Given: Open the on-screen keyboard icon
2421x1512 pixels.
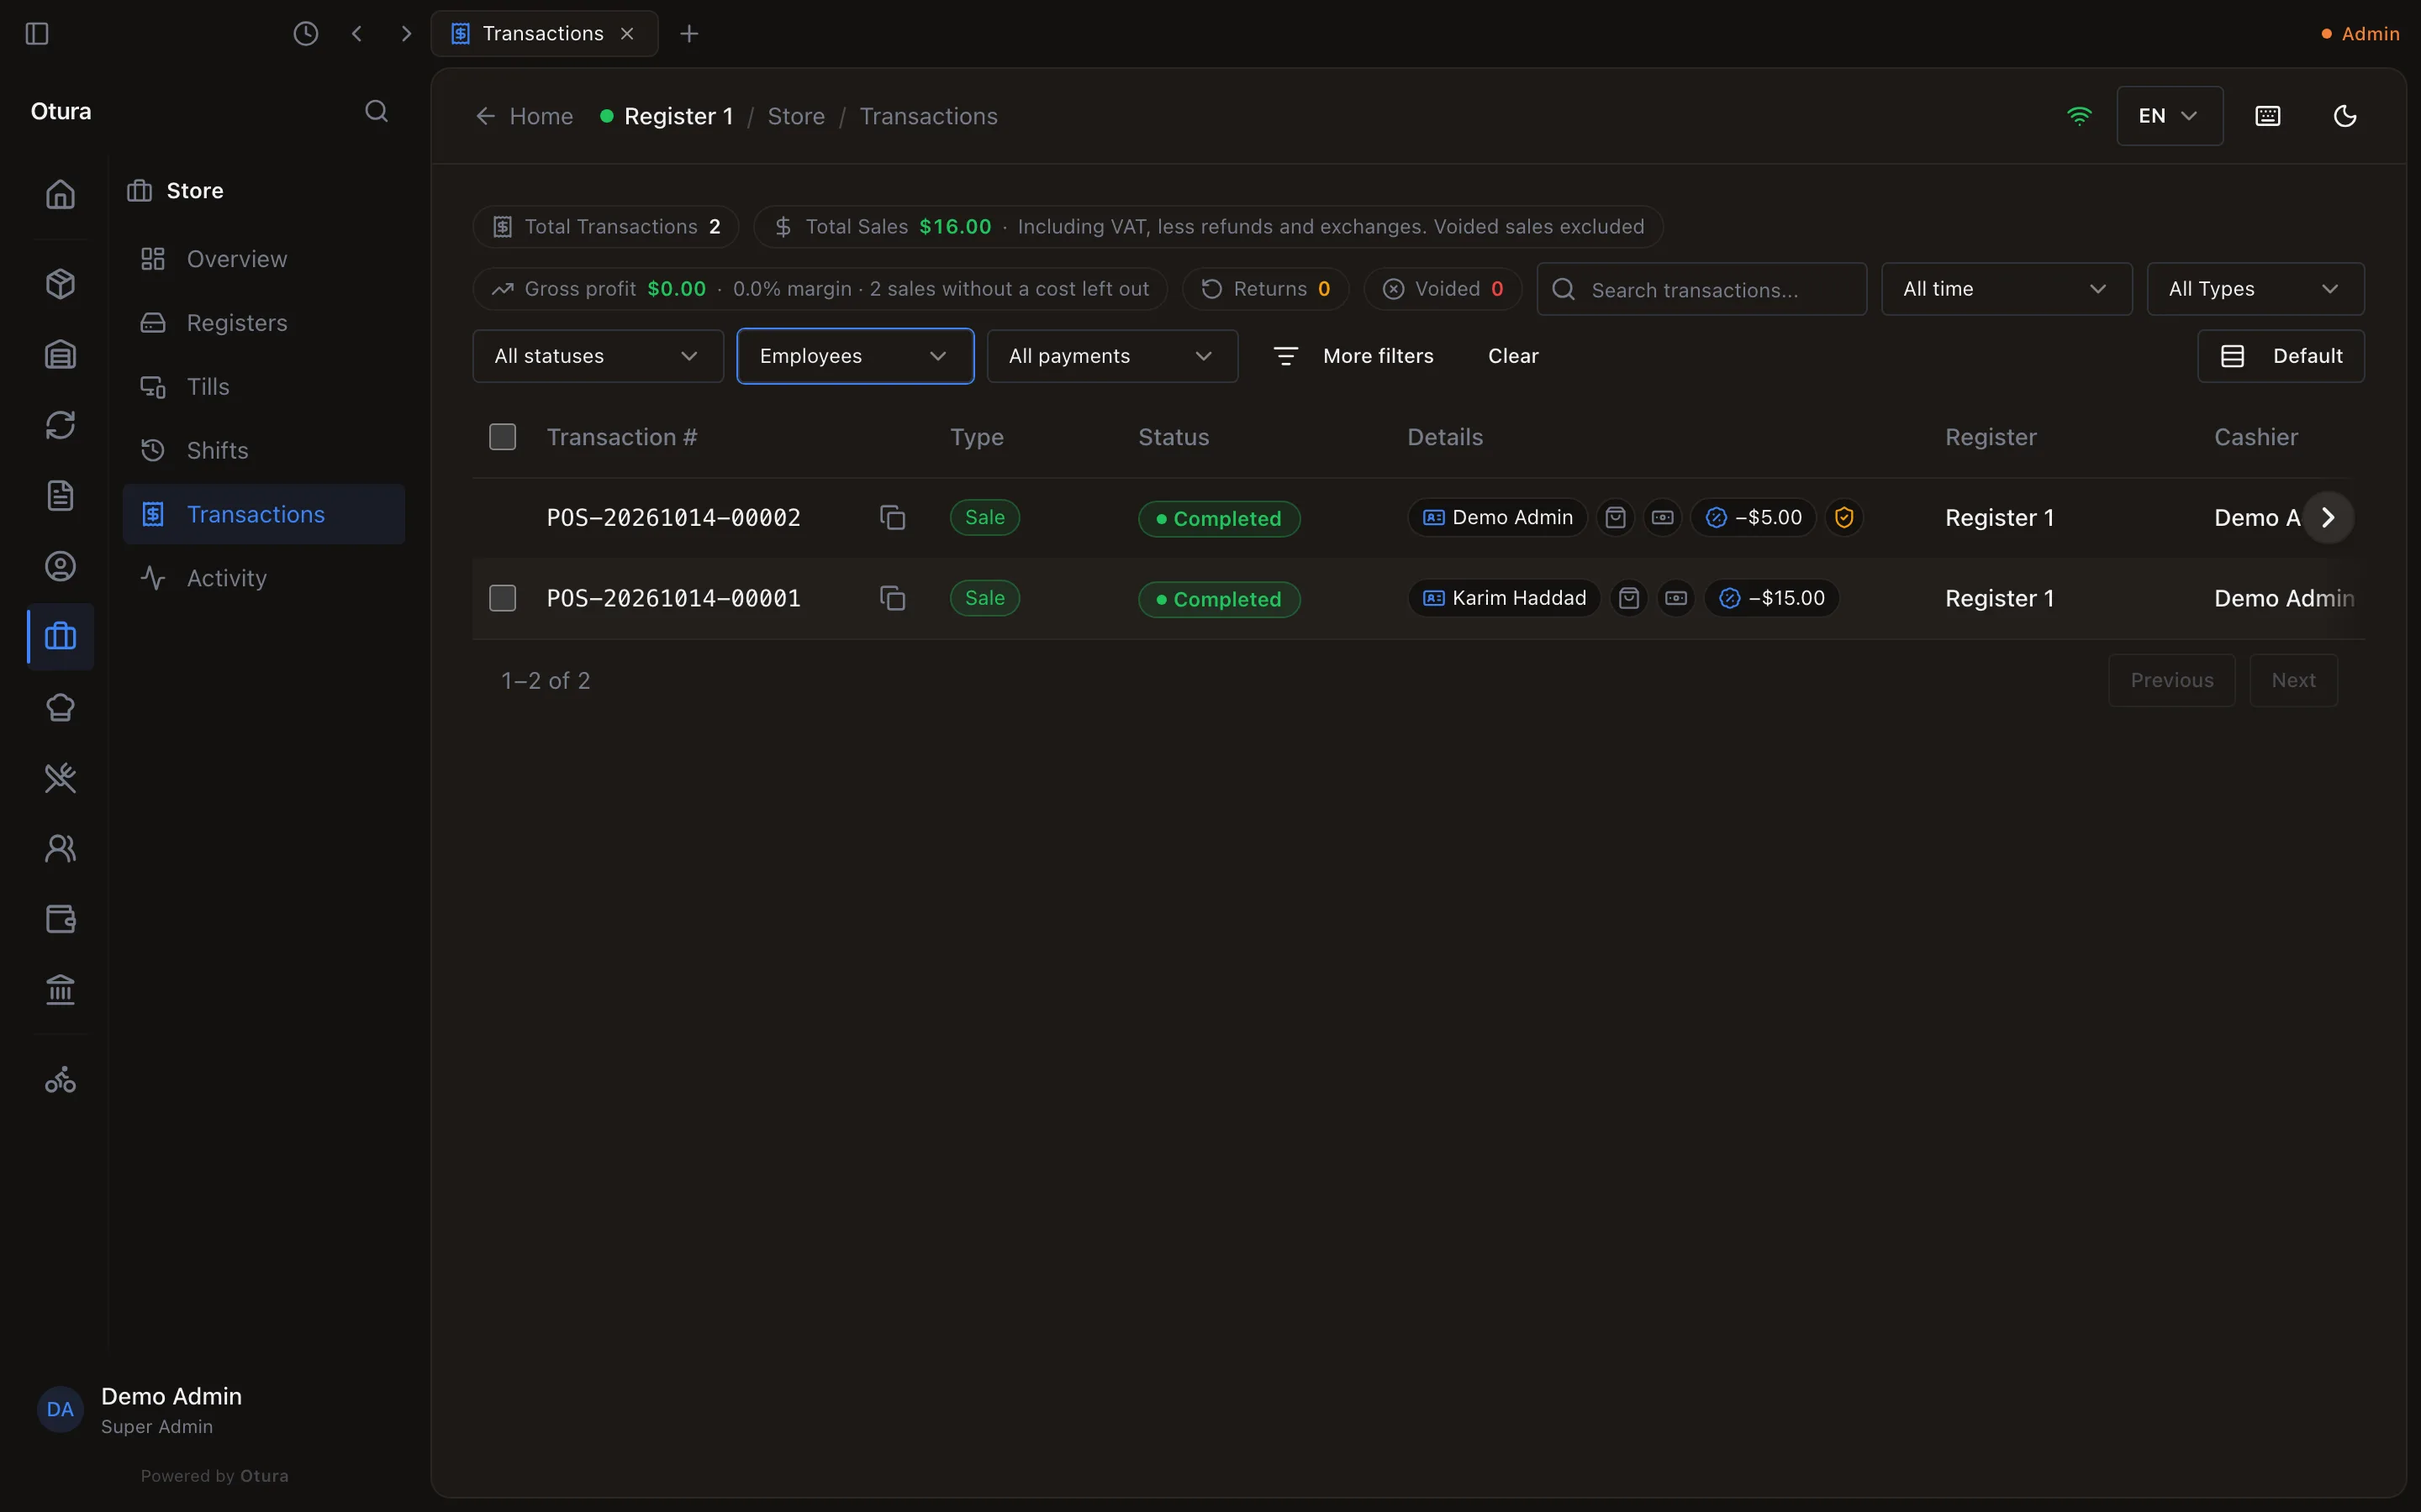Looking at the screenshot, I should click(x=2268, y=116).
